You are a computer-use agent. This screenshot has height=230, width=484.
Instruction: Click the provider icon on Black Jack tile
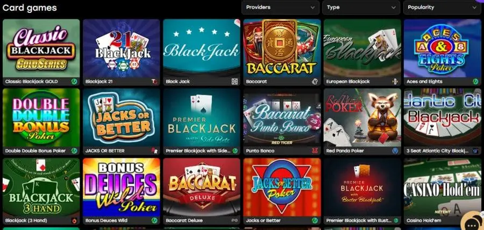click(234, 82)
